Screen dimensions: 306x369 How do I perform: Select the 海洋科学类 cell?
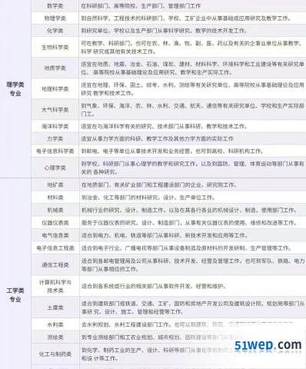coord(55,126)
